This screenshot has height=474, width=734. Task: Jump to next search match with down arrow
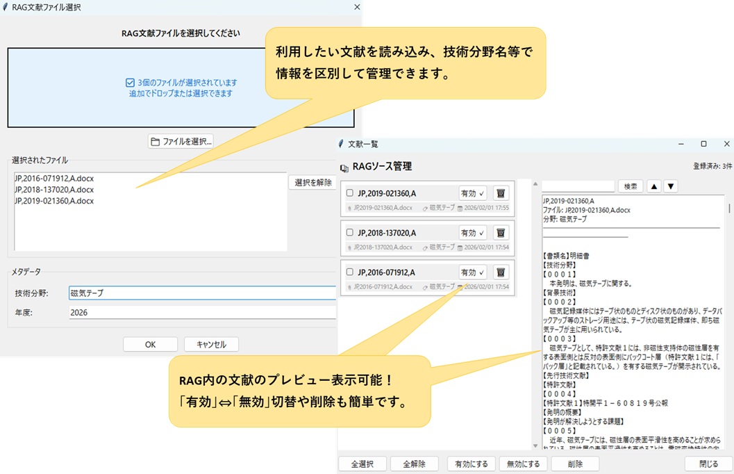pyautogui.click(x=670, y=186)
